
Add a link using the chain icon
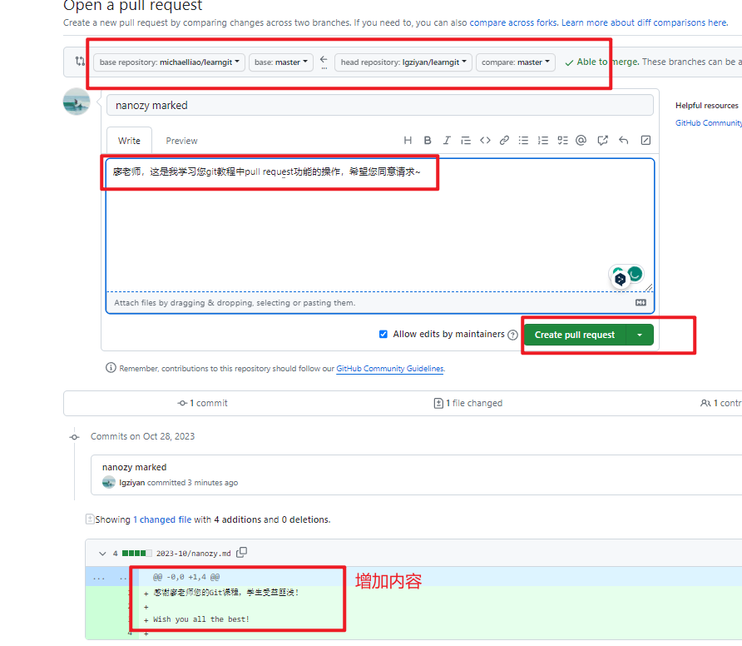(504, 140)
